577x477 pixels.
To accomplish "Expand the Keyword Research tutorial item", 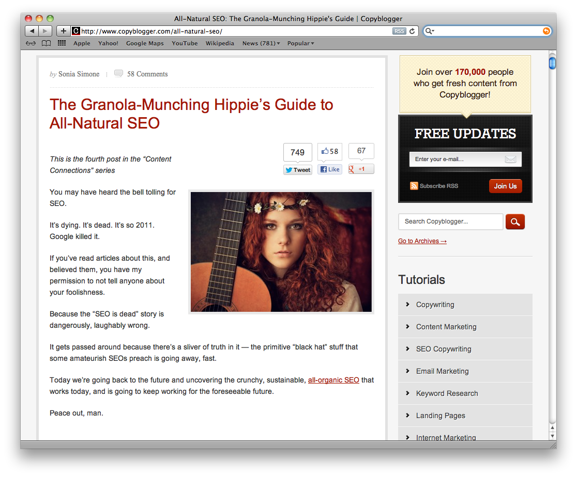I will (x=465, y=393).
